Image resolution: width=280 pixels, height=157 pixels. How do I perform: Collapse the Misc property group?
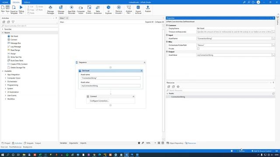167,42
